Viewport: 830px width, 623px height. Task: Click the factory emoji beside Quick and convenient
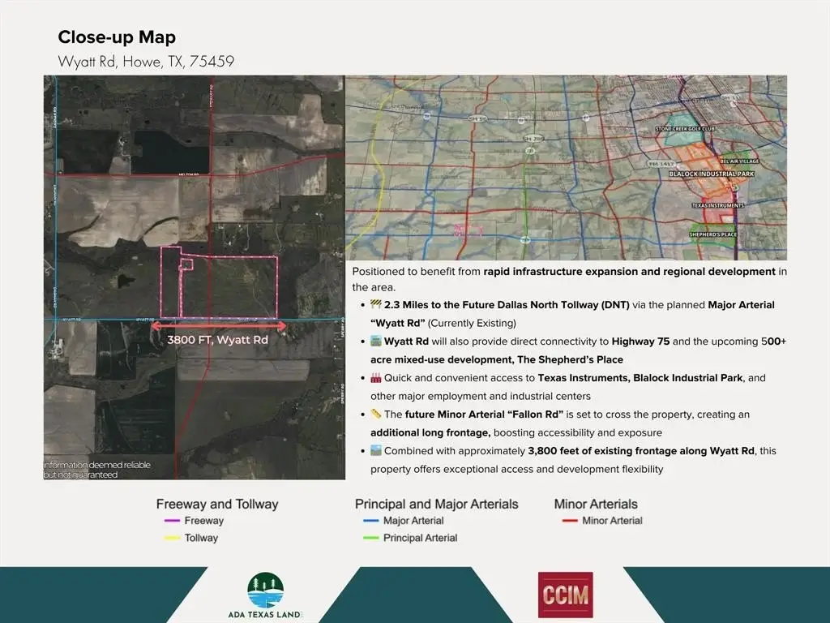coord(376,378)
